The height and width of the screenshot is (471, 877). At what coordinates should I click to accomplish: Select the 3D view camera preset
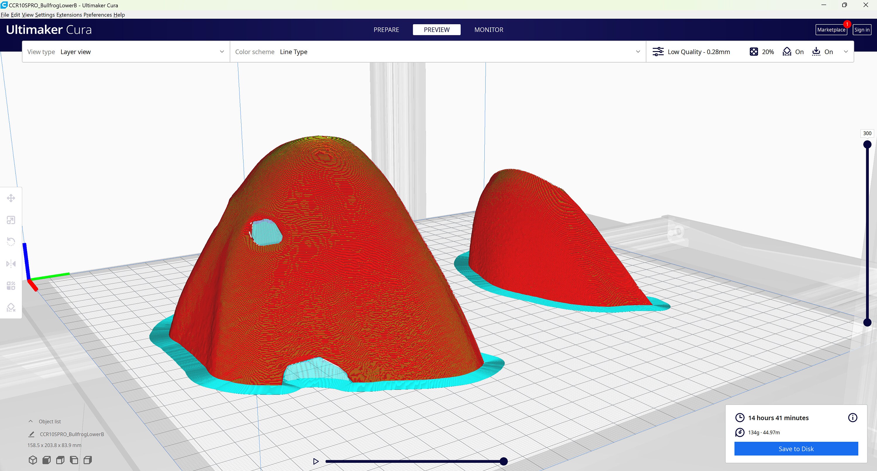click(x=33, y=460)
